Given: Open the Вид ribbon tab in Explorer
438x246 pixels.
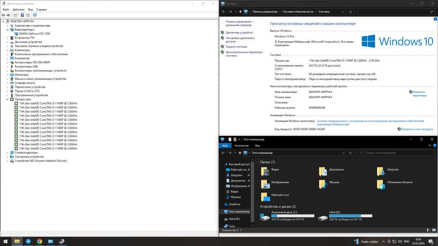Looking at the screenshot, I should [258, 146].
